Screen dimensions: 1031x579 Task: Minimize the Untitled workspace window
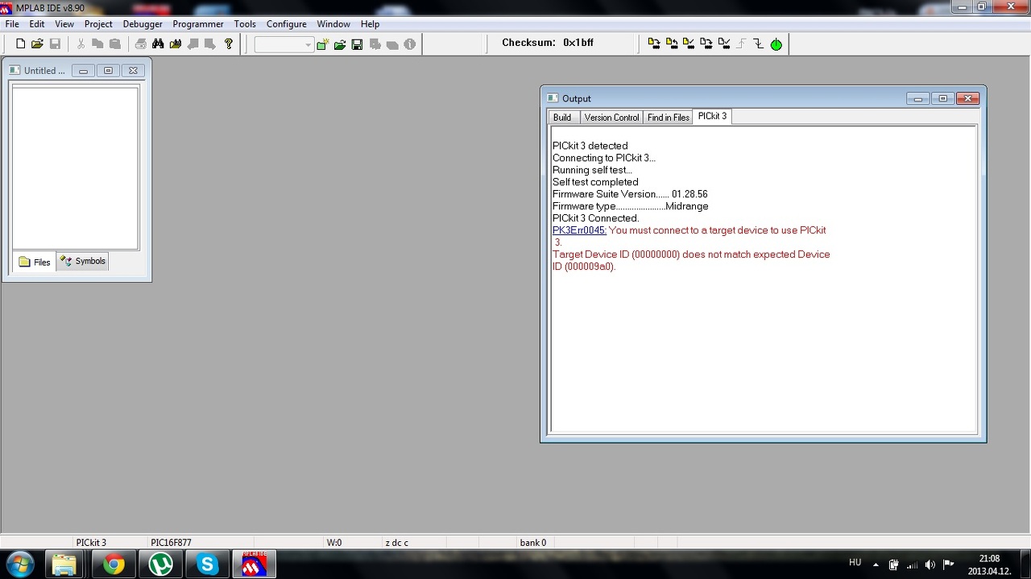point(83,70)
